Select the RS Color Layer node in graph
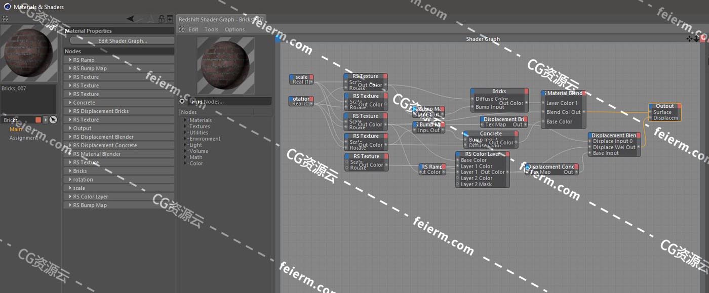Image resolution: width=709 pixels, height=293 pixels. [482, 154]
